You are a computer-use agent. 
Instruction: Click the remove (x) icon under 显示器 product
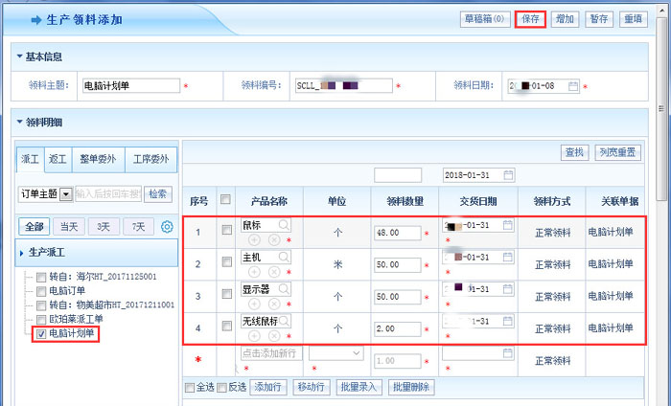coord(274,305)
